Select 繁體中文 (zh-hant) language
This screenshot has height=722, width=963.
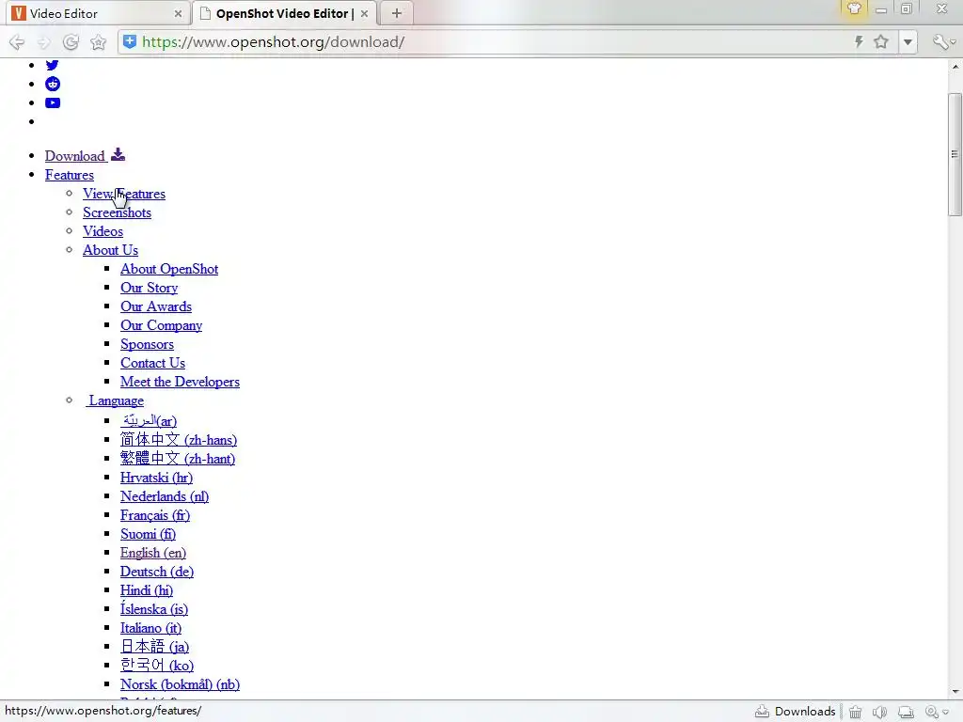point(178,459)
